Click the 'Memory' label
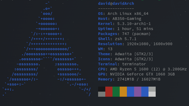Screen dimensions: 189x106 tap(105, 79)
